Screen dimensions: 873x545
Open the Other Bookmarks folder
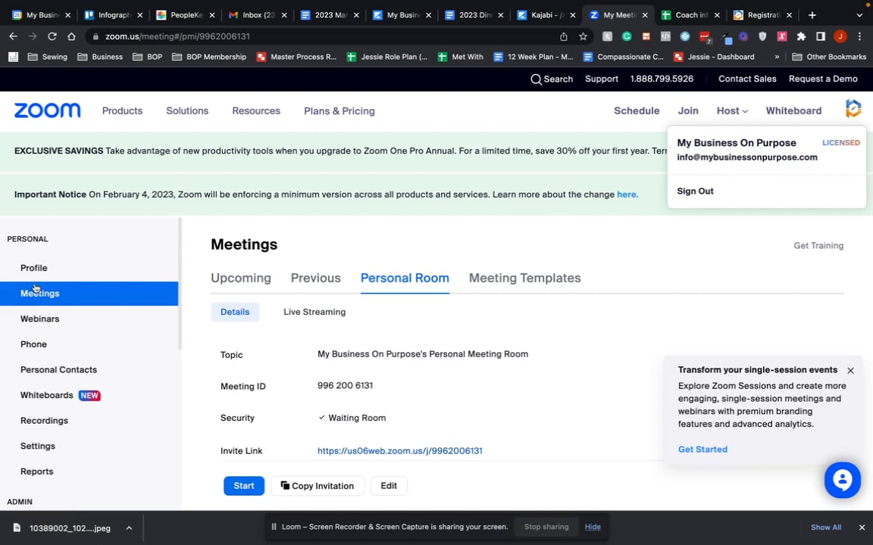point(829,57)
